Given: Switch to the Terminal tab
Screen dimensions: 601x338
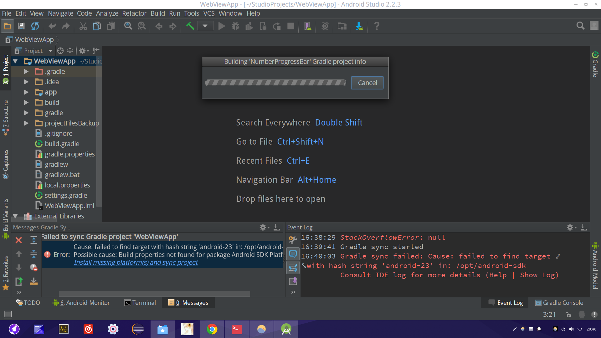Looking at the screenshot, I should [x=140, y=303].
